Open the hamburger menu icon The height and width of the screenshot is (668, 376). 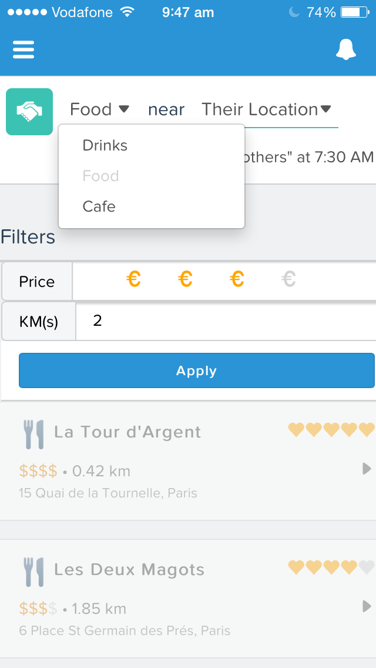pos(23,50)
